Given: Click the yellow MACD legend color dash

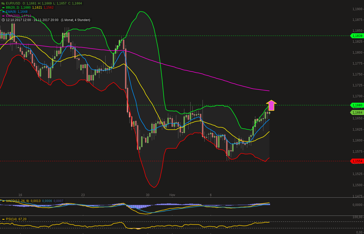Looking at the screenshot, I should (3, 201).
